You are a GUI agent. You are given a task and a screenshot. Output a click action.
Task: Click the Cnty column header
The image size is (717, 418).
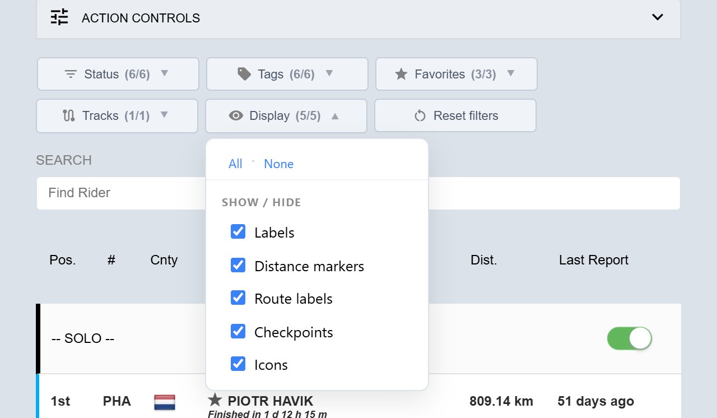tap(164, 260)
